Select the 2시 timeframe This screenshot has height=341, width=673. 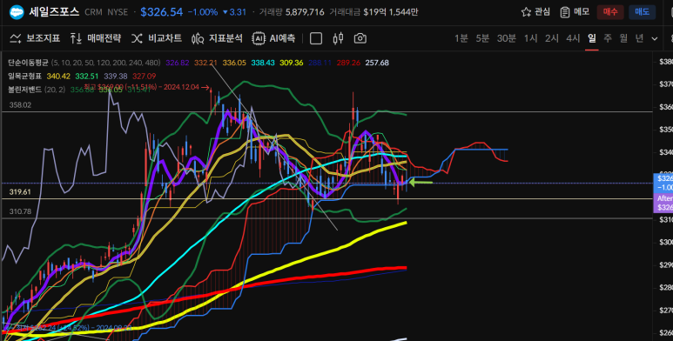pos(551,38)
